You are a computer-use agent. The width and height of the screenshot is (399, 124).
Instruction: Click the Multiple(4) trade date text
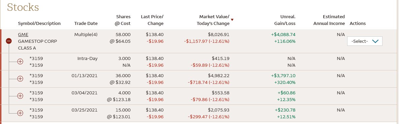(x=86, y=34)
